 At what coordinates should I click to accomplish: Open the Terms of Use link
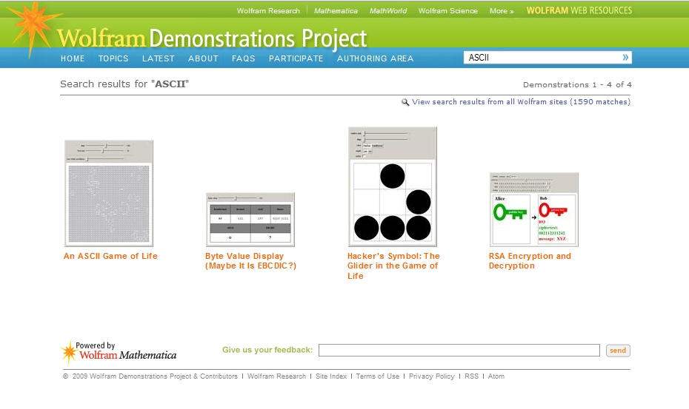coord(377,376)
